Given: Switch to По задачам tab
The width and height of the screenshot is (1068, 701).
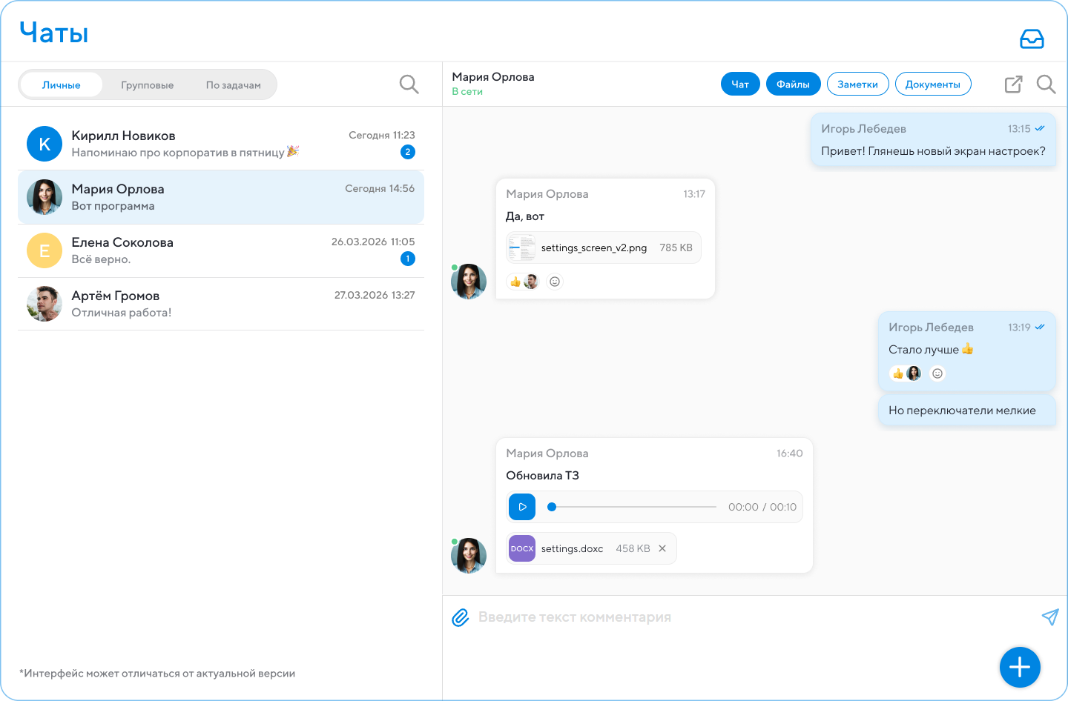Looking at the screenshot, I should (x=234, y=85).
